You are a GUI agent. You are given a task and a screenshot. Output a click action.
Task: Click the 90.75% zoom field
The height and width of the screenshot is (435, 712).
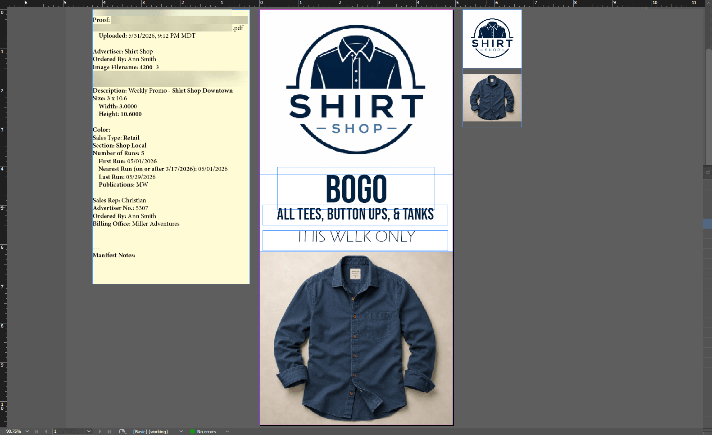pyautogui.click(x=14, y=431)
